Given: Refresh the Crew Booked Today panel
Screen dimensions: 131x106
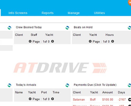Looking at the screenshot, I should (67, 28).
